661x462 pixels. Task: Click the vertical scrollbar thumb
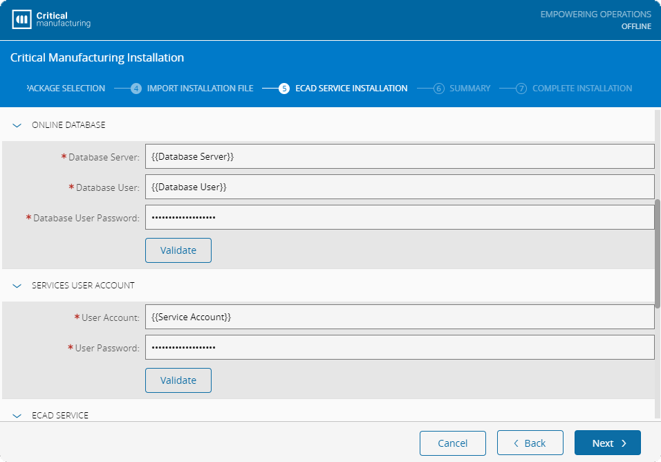[658, 255]
